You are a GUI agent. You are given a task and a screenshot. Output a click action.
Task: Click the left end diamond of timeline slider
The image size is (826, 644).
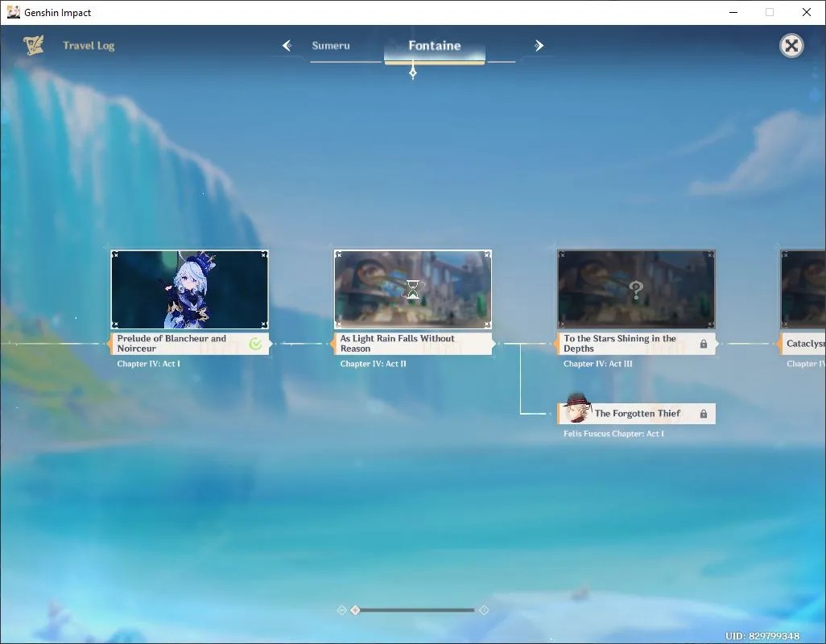341,609
